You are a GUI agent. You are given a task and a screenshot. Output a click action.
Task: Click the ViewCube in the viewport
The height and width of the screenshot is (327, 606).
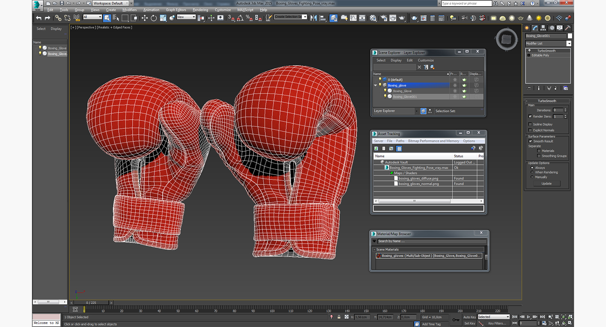[x=507, y=40]
